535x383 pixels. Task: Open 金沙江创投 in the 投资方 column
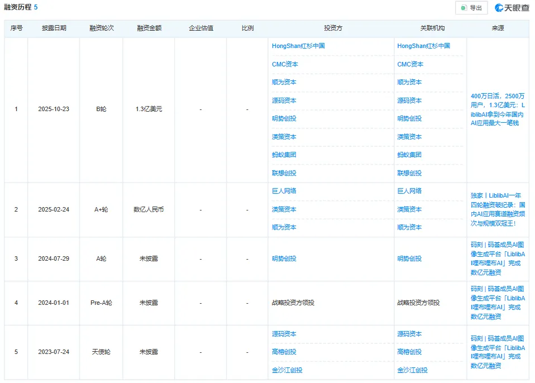pos(287,370)
